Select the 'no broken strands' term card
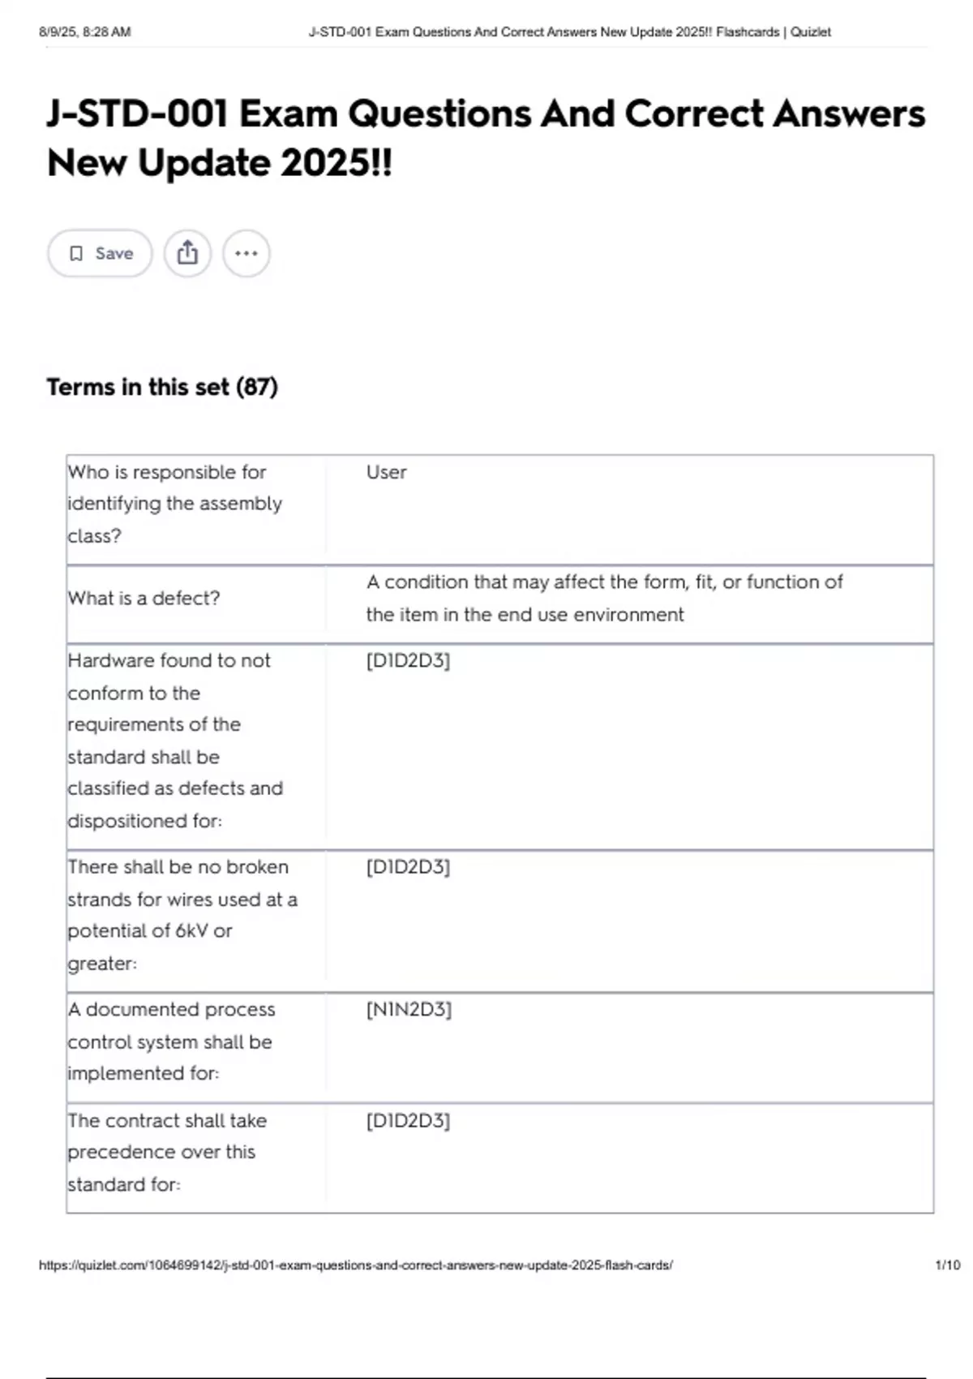973x1379 pixels. [x=182, y=915]
